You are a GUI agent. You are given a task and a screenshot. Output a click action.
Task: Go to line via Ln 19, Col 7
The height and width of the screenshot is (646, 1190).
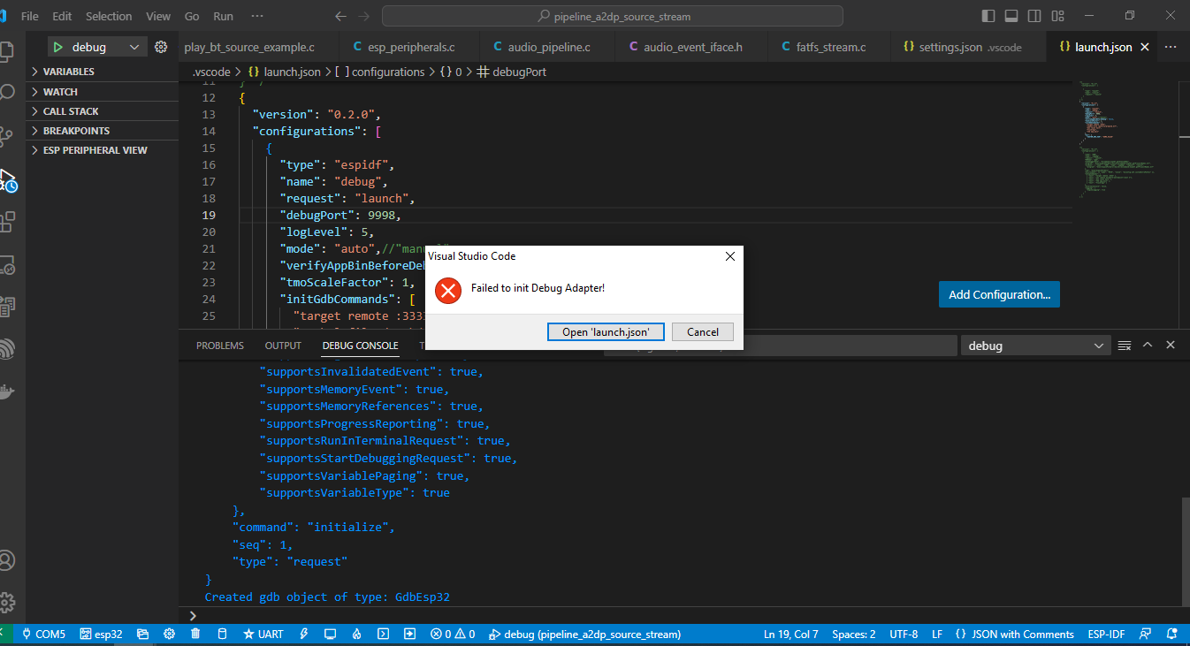(x=791, y=635)
